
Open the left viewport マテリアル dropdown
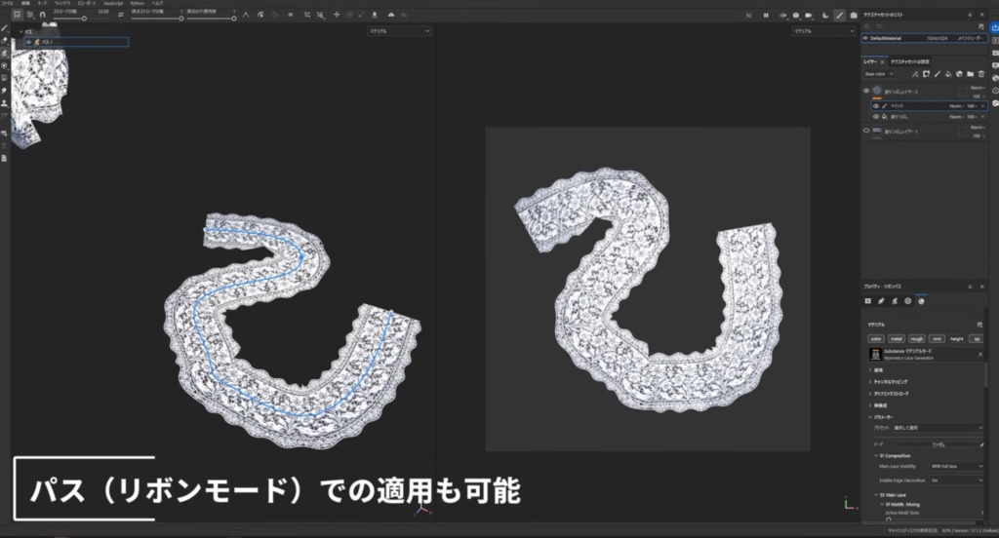click(399, 31)
